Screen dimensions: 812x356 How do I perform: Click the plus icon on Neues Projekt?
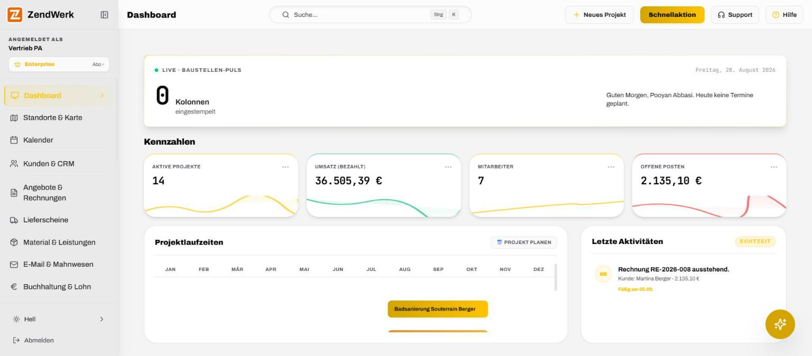click(577, 15)
